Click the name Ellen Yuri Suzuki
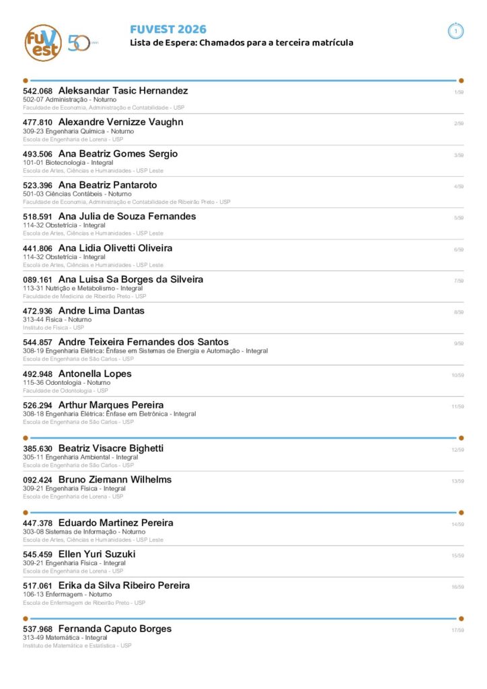 (97, 554)
